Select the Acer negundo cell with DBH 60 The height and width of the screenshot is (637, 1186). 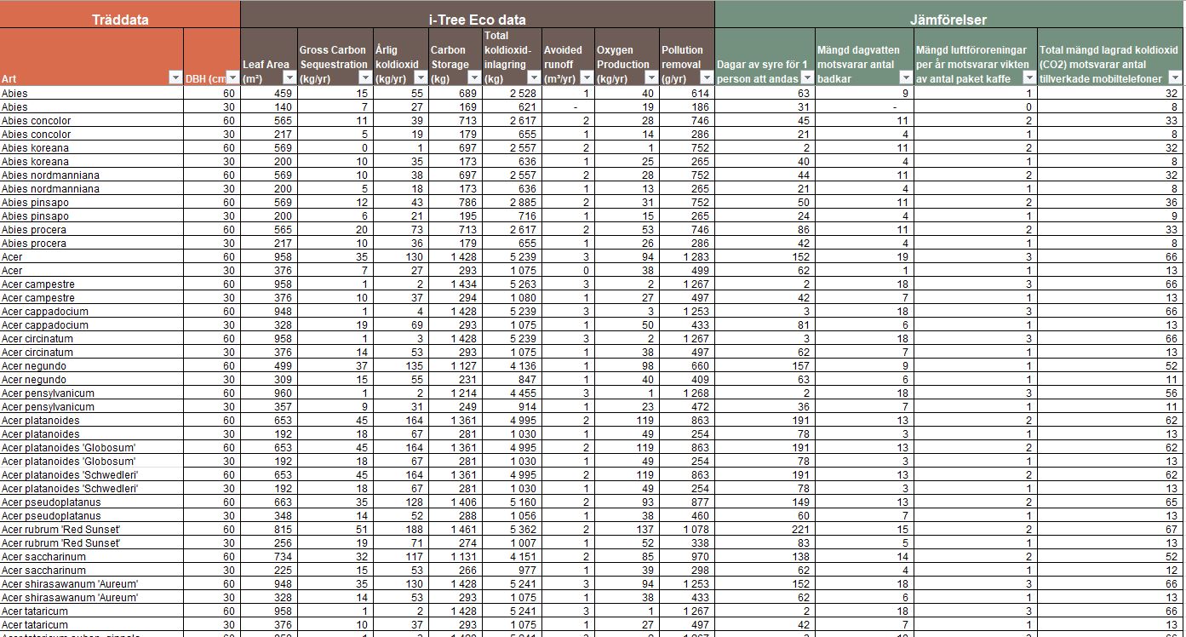91,366
